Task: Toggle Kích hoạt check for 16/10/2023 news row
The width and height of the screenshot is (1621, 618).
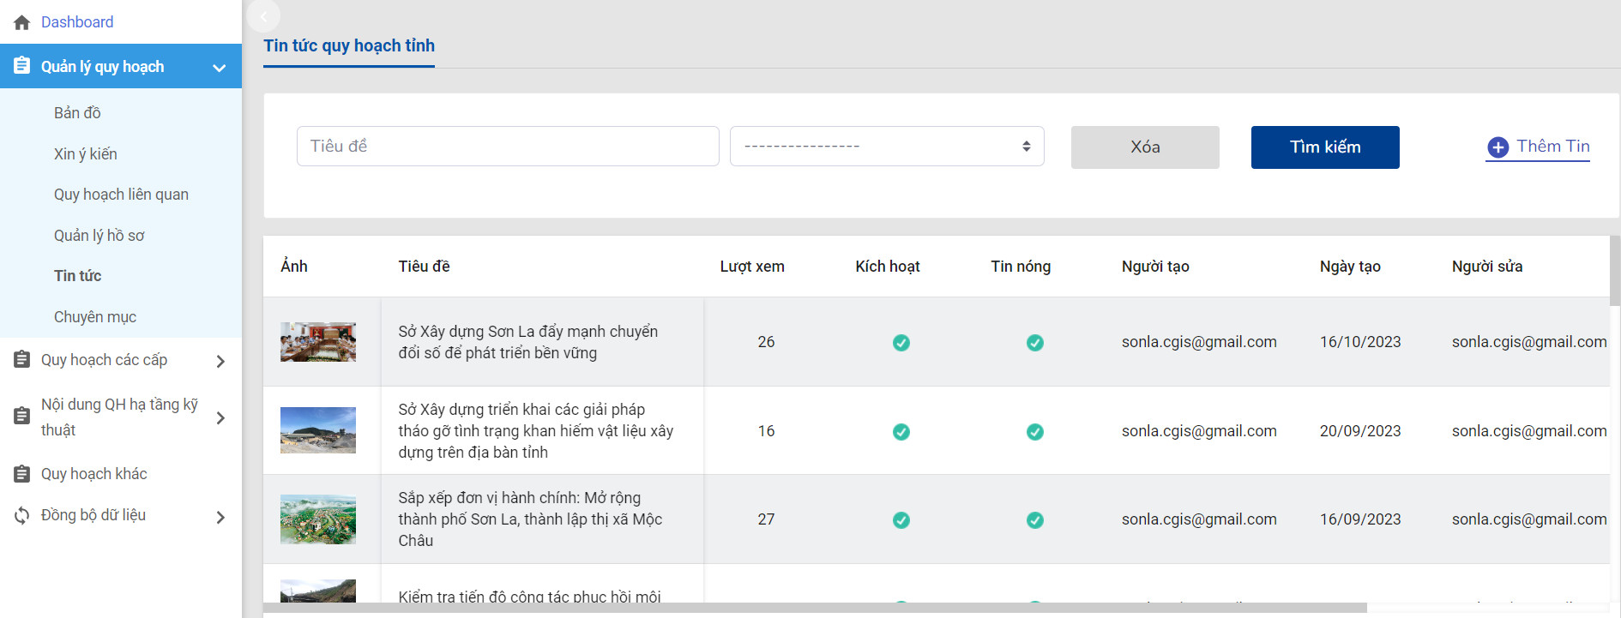Action: point(901,343)
